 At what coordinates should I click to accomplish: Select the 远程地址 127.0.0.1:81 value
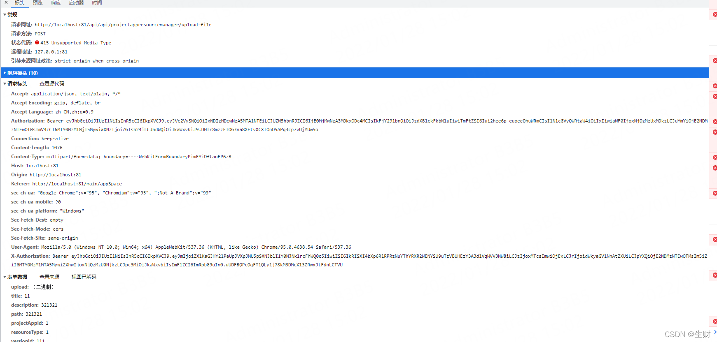point(51,52)
